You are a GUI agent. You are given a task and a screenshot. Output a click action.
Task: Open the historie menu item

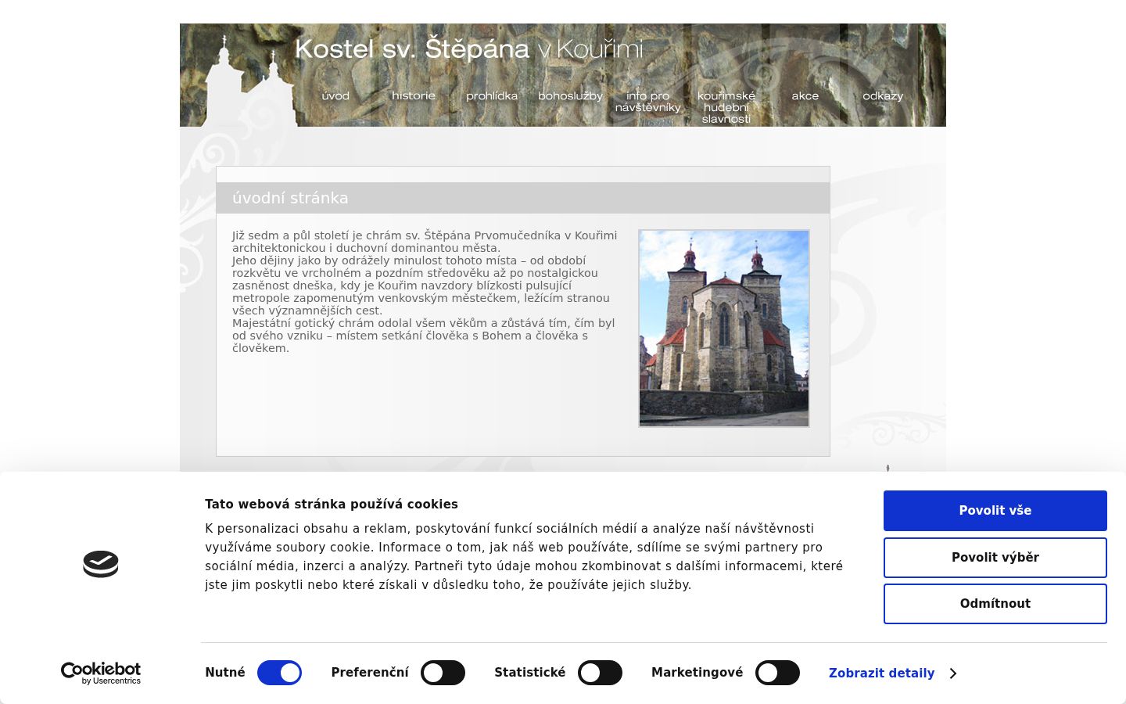coord(414,95)
